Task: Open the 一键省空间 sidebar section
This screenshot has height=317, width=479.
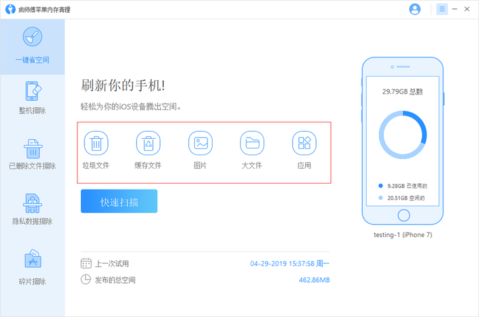Action: (32, 47)
